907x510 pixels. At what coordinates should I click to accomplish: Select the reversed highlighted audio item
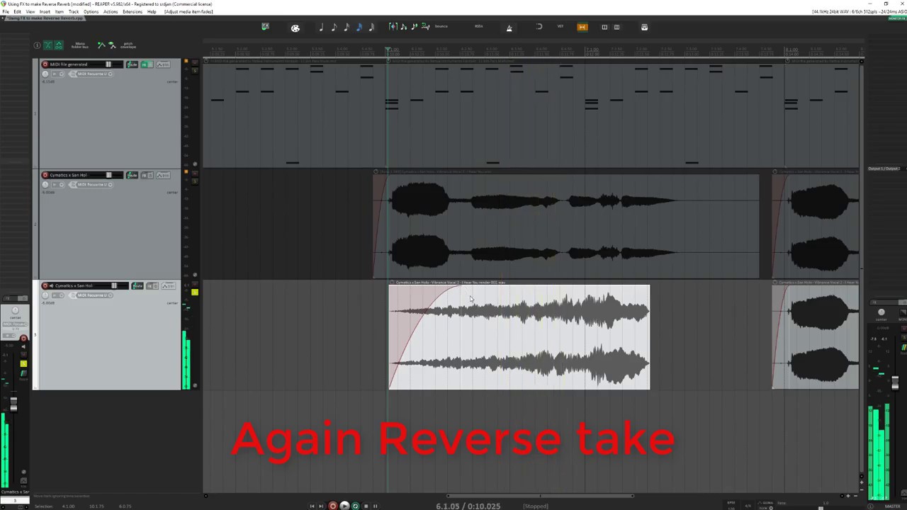[x=519, y=337]
